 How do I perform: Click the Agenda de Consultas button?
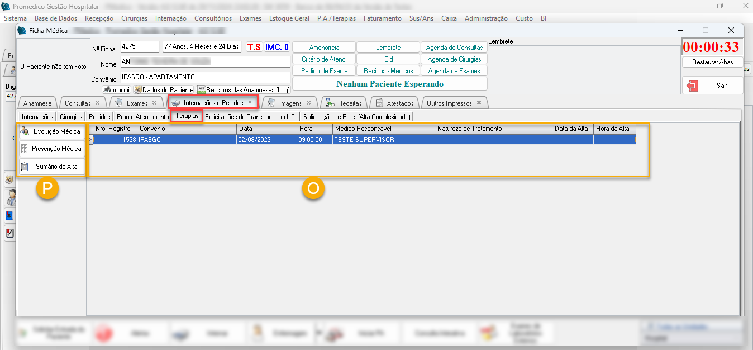[x=454, y=48]
